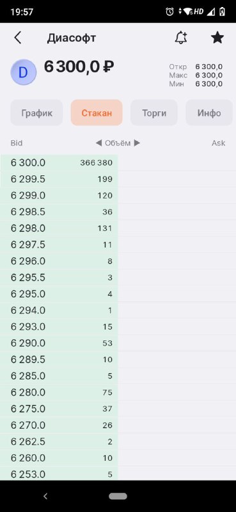Click the Bid column header
Viewport: 236px width, 512px height.
point(17,143)
